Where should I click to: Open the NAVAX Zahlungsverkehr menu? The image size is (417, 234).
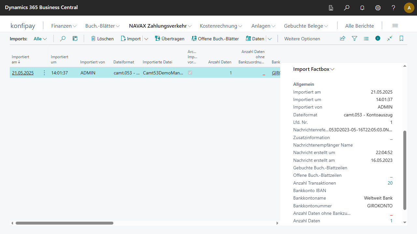(x=160, y=26)
